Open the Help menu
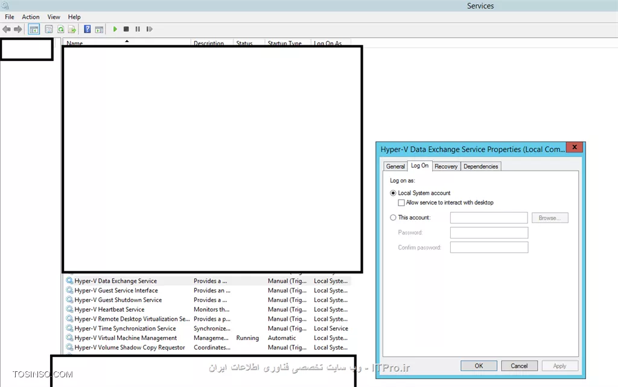 pos(74,17)
